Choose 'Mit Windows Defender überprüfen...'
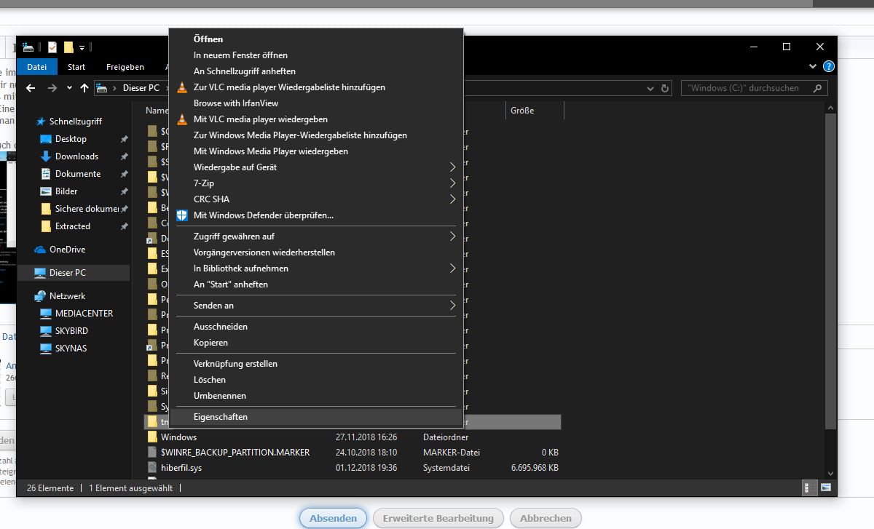Screen dimensions: 874x529 pos(315,215)
